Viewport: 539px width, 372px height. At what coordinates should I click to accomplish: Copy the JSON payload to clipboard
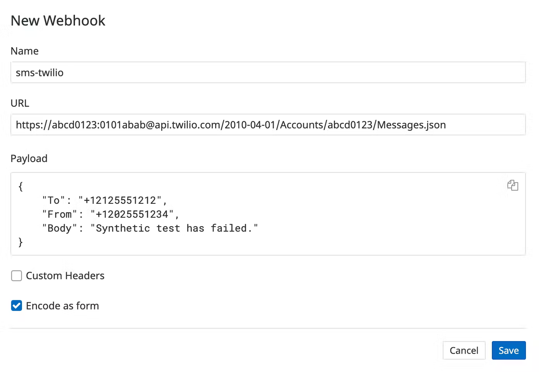click(512, 185)
